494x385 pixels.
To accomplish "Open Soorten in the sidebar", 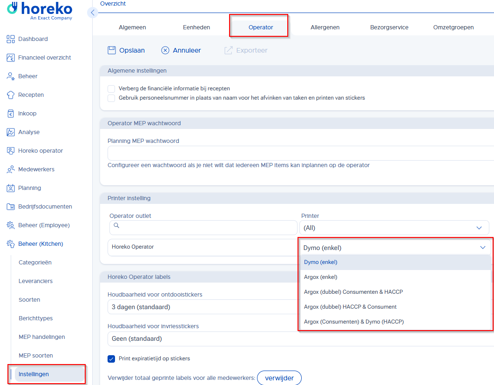I will coord(29,300).
